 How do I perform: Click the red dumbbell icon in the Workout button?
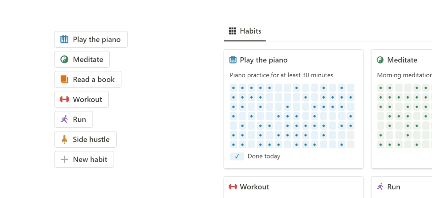[64, 99]
